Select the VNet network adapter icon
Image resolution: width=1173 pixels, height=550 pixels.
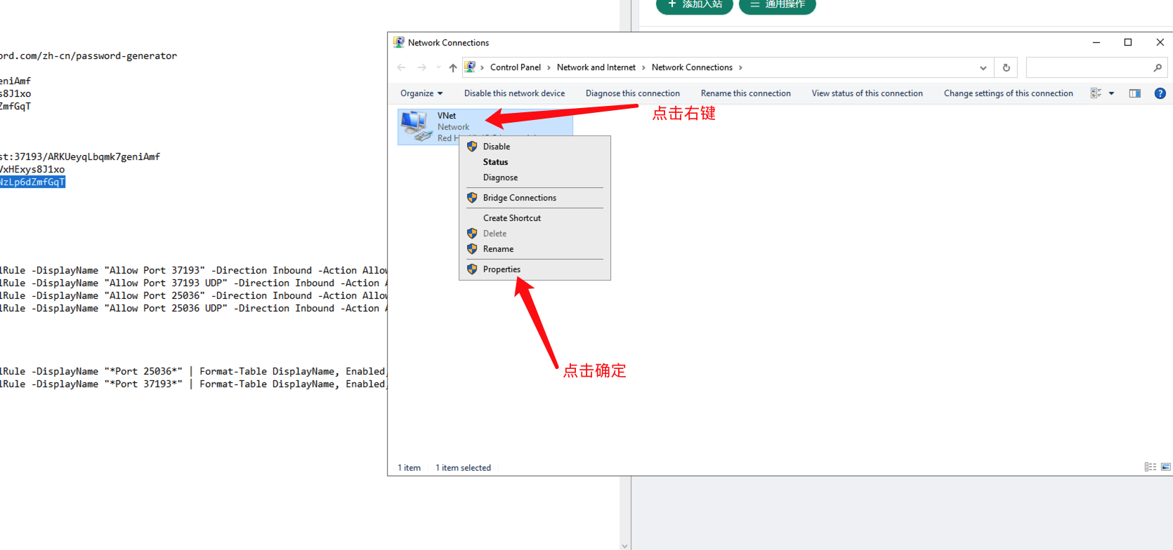pyautogui.click(x=416, y=126)
